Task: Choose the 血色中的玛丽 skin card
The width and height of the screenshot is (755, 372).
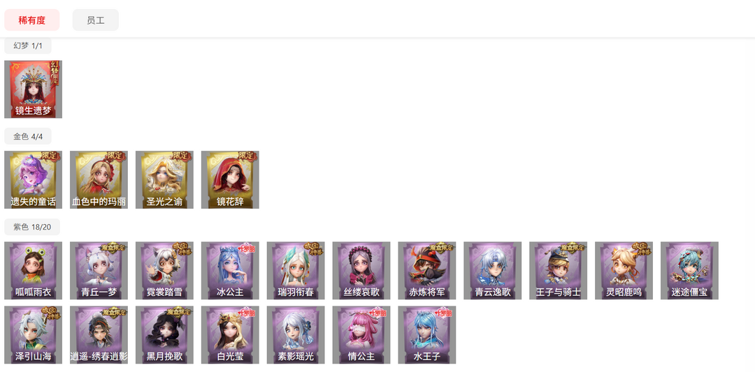Action: (99, 180)
